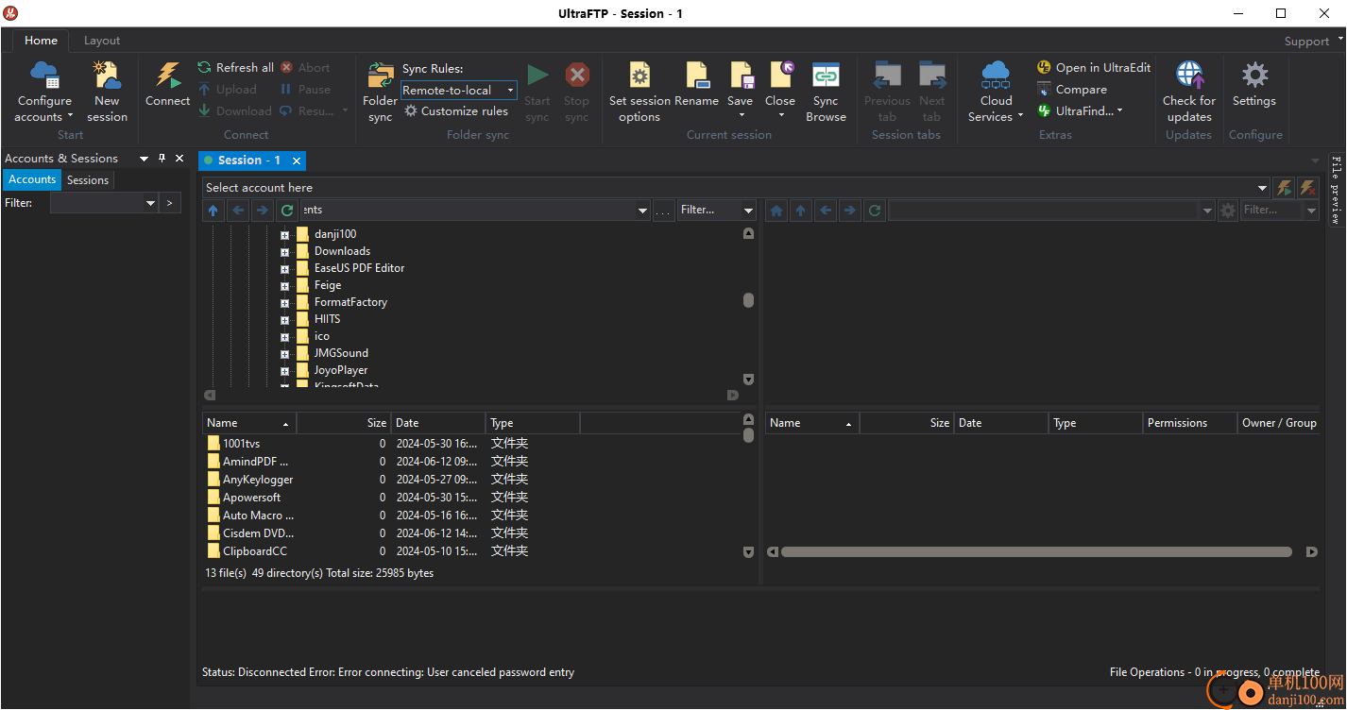Expand the FormatFactory tree folder
1347x710 pixels.
tap(284, 302)
